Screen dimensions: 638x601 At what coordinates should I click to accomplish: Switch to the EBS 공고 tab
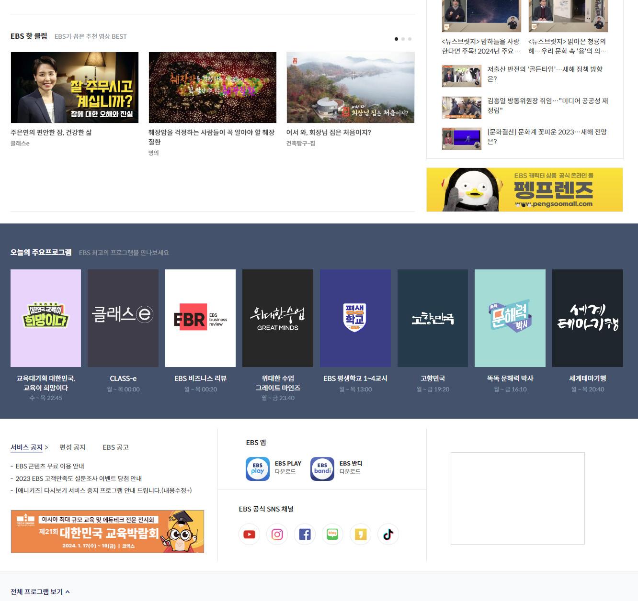[x=115, y=447]
